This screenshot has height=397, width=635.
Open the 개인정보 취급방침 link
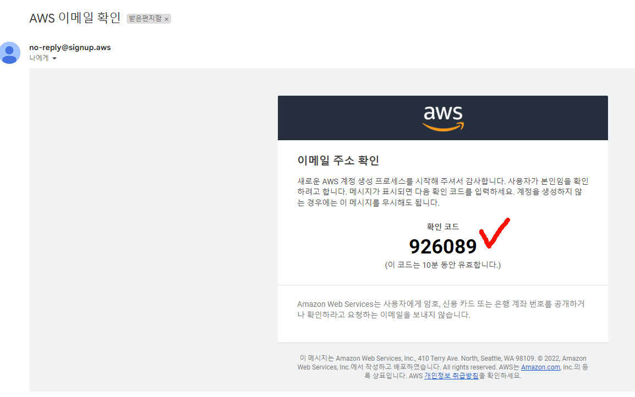coord(451,376)
